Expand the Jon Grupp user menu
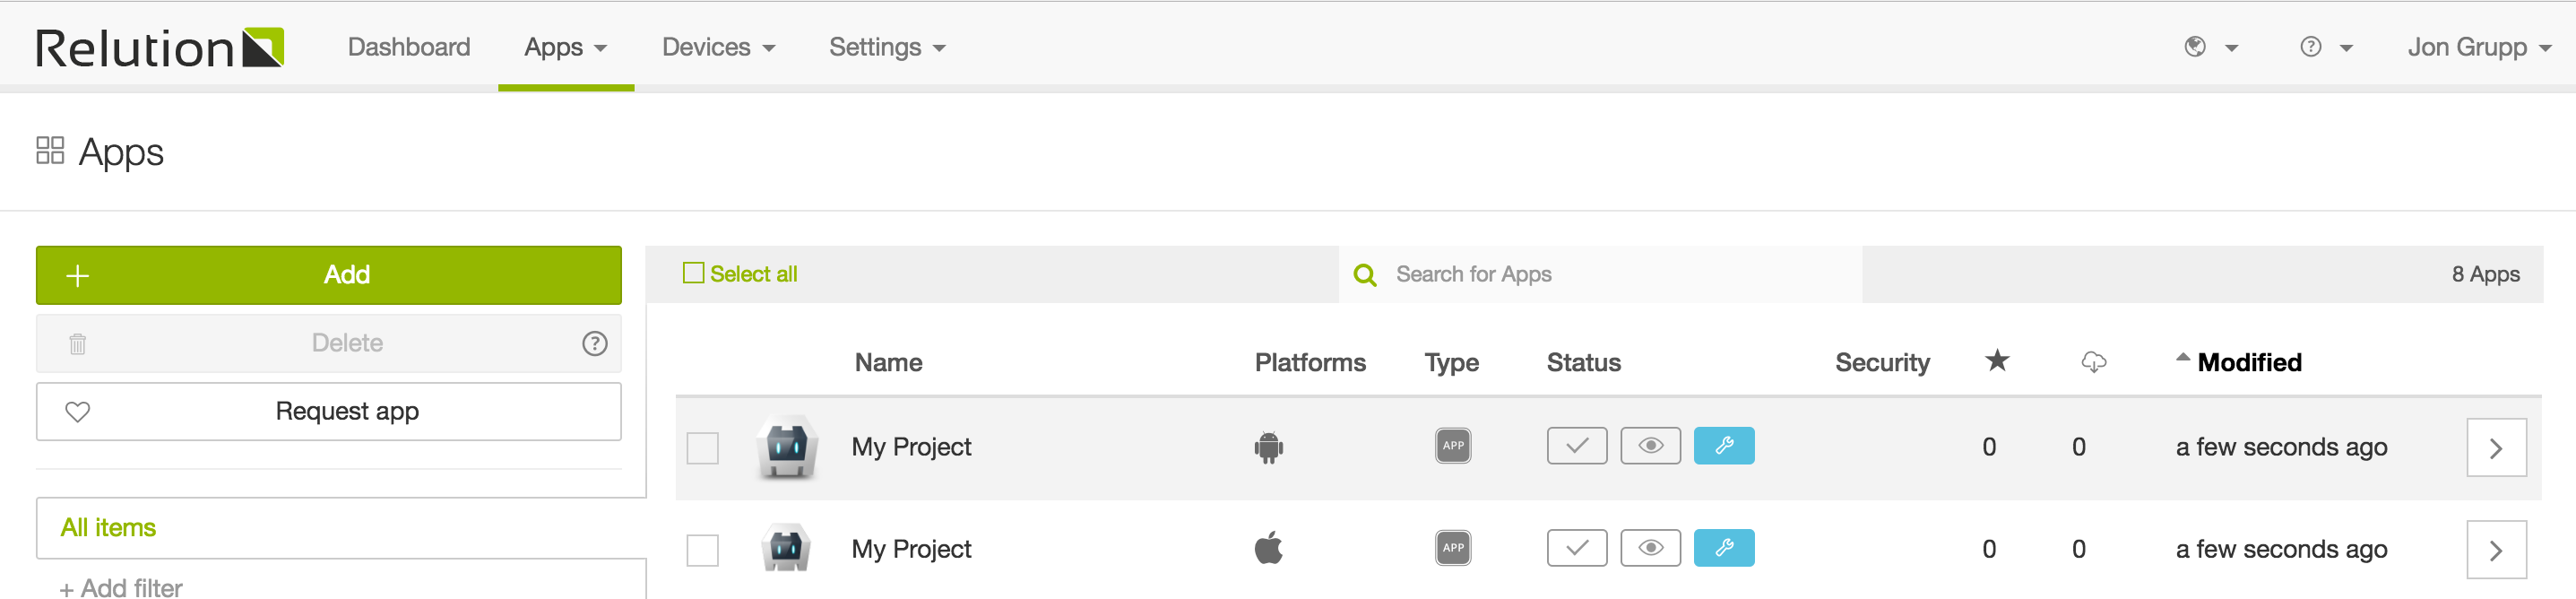The image size is (2576, 599). tap(2478, 47)
